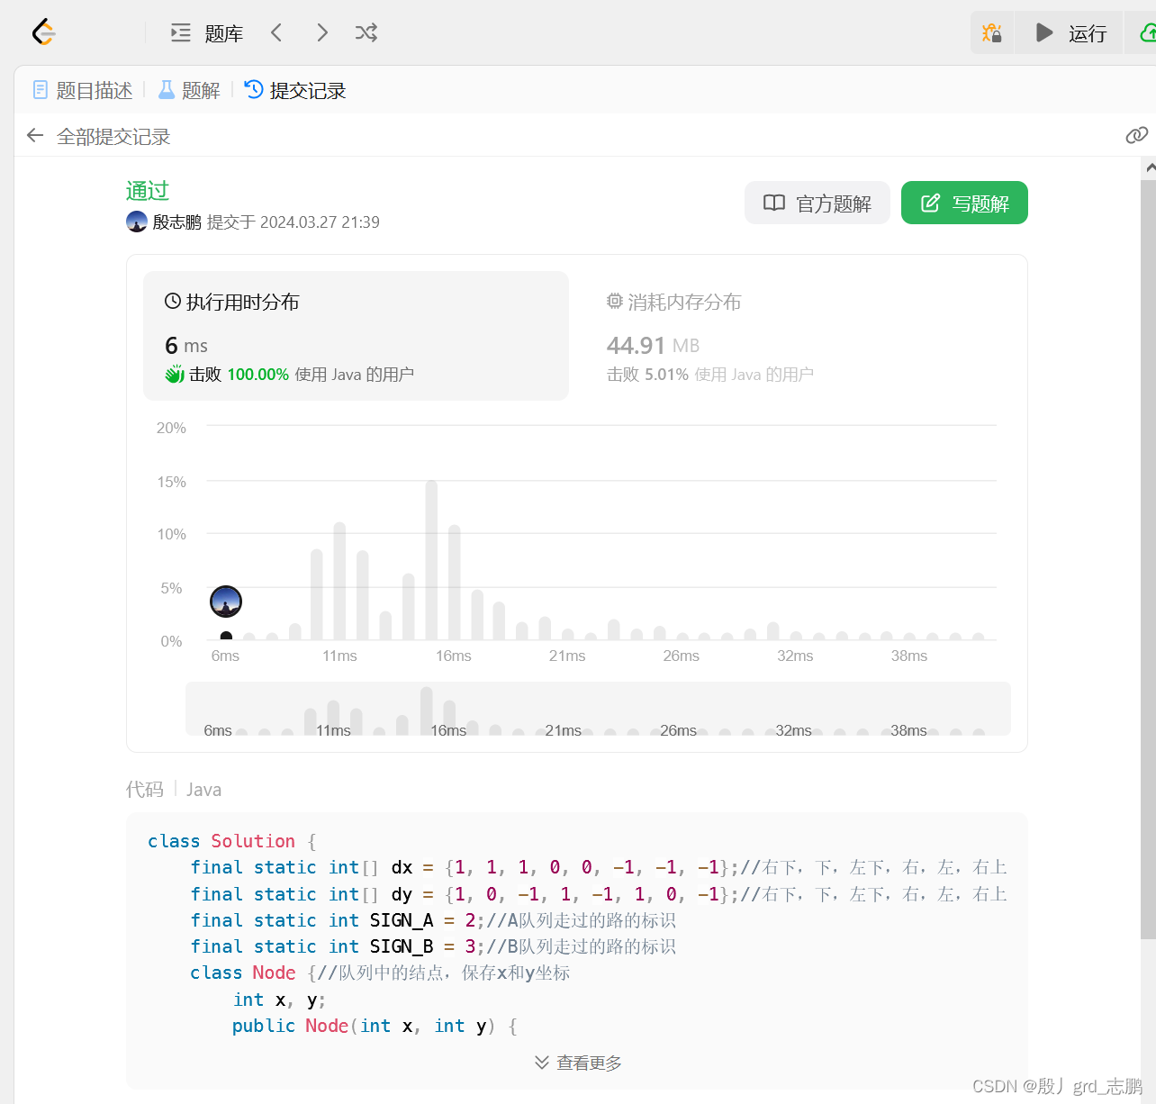The width and height of the screenshot is (1156, 1104).
Task: Click the tallest chart bar near 16ms
Action: tap(431, 560)
